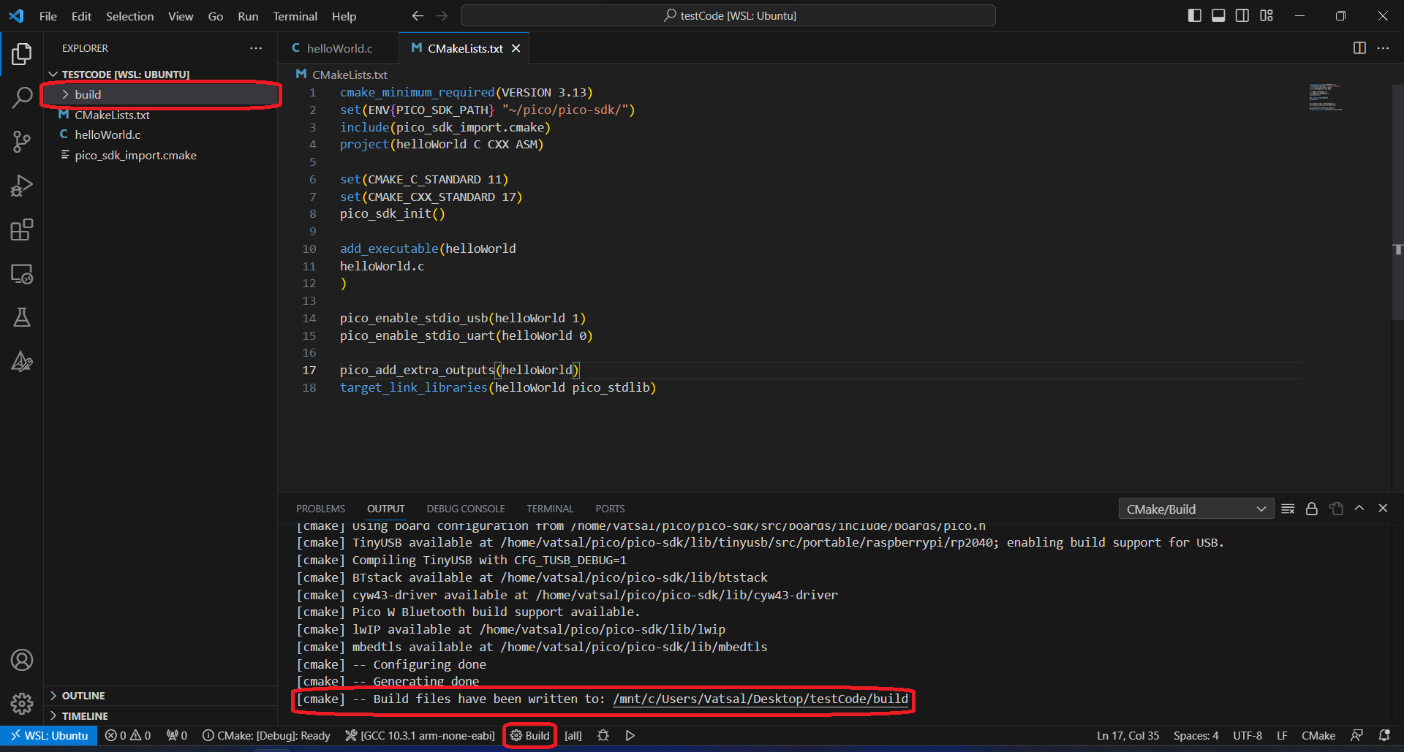Open Run and Debug view
Image resolution: width=1404 pixels, height=752 pixels.
(x=21, y=186)
